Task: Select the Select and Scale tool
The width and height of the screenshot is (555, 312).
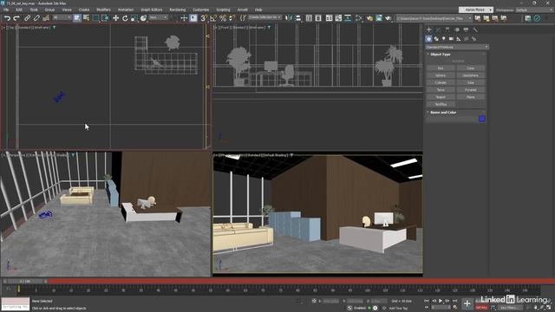Action: (134, 17)
